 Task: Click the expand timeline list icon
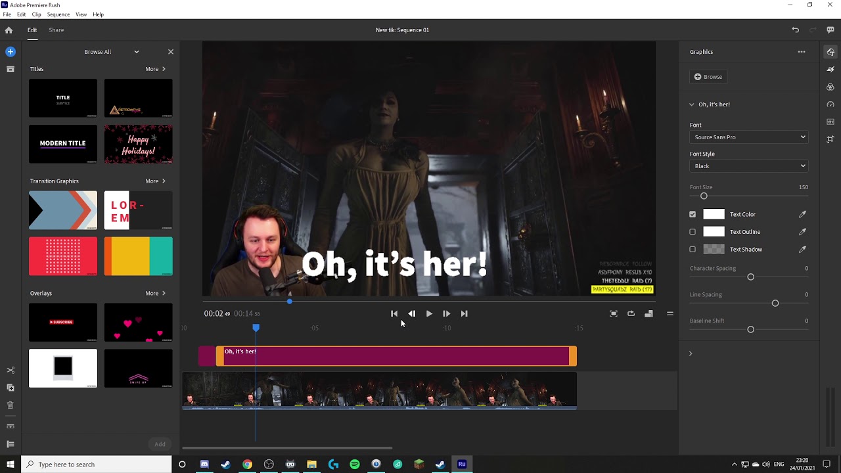[10, 444]
